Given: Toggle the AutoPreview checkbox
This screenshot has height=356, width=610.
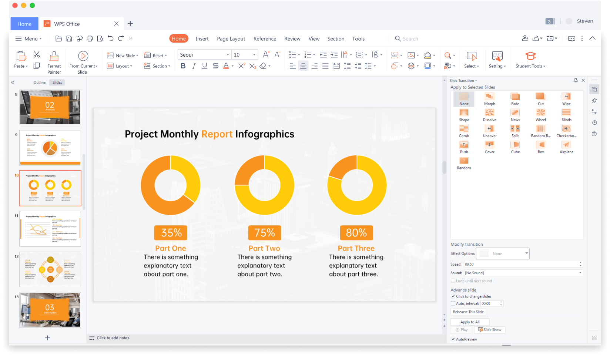Looking at the screenshot, I should pos(453,339).
